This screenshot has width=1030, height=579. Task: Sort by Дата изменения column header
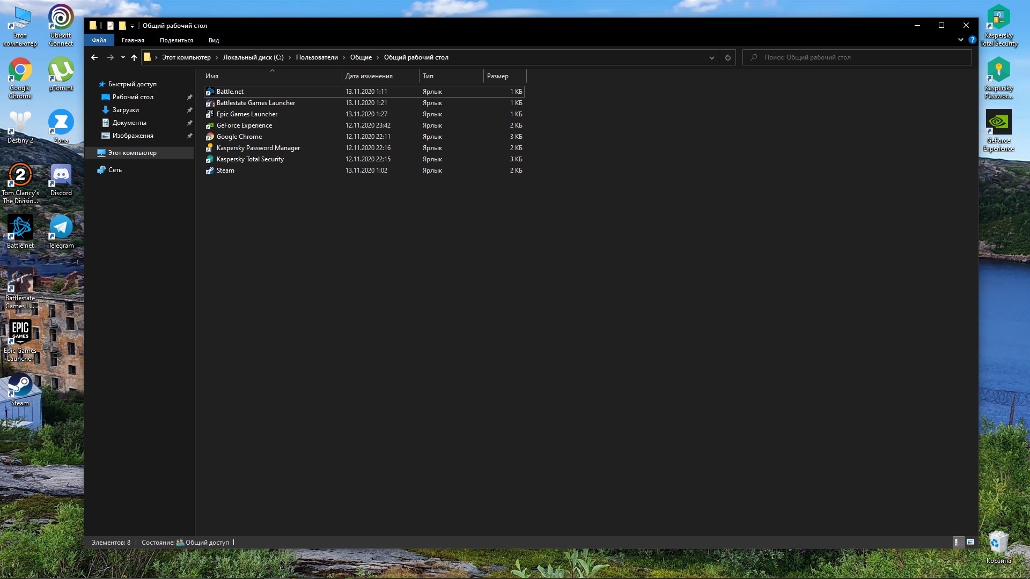pos(380,76)
